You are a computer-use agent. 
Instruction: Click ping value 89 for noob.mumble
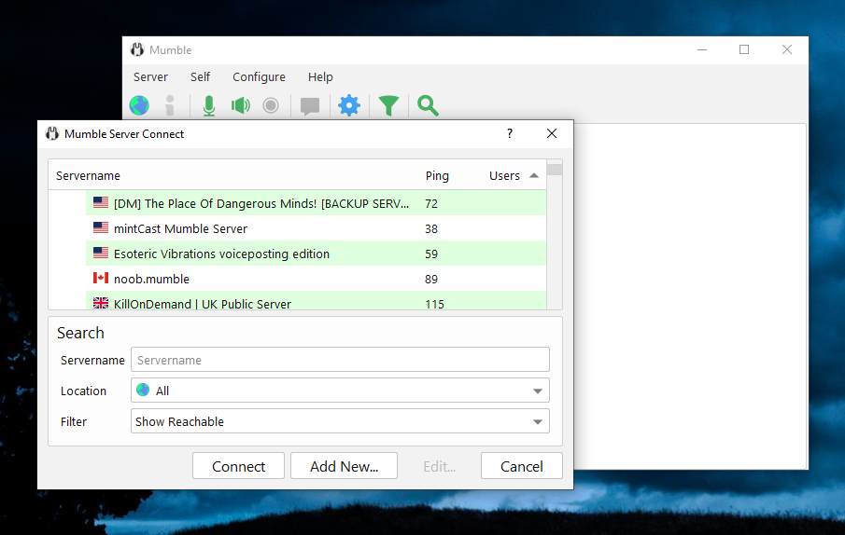[431, 280]
